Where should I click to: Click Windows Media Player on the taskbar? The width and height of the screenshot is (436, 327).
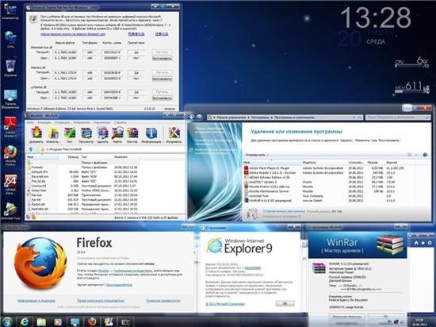coord(58,321)
